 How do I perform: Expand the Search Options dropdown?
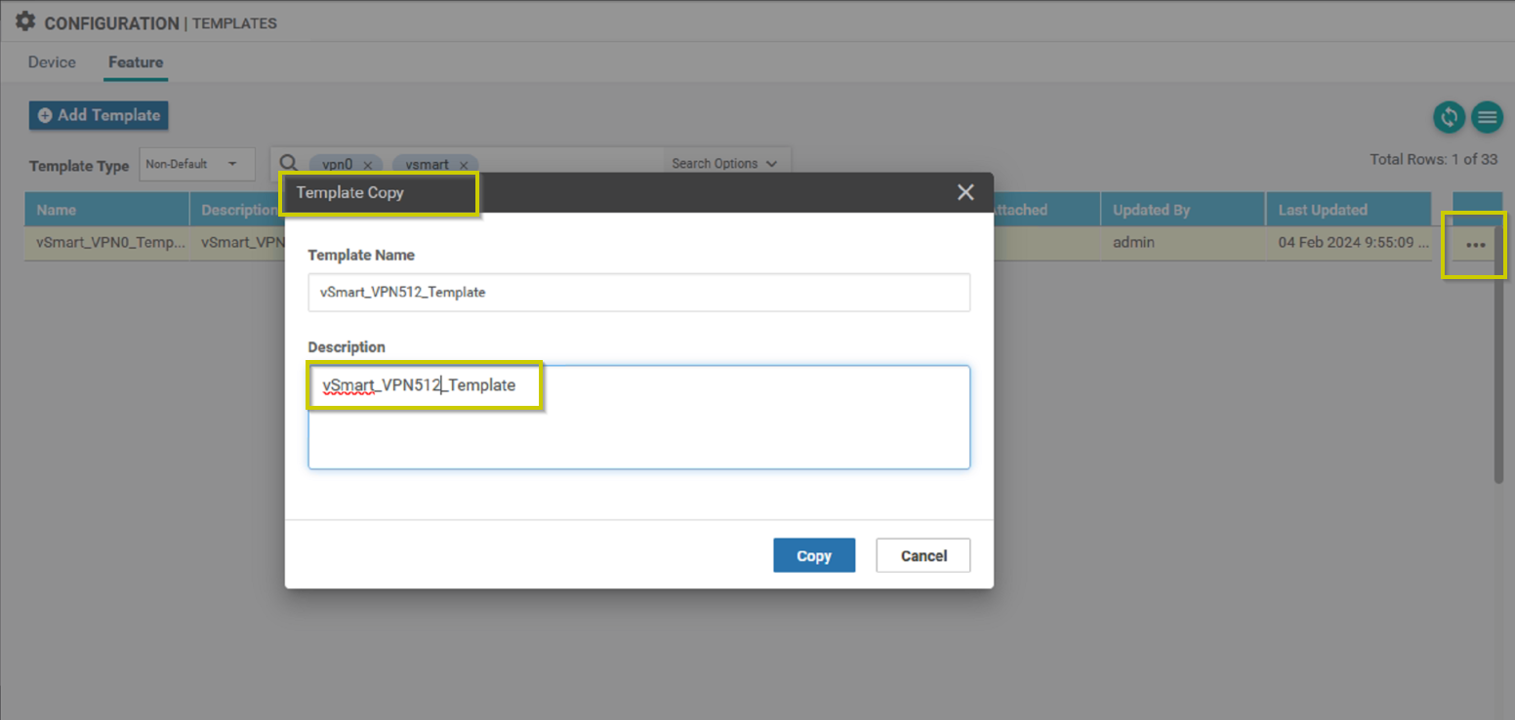tap(724, 164)
